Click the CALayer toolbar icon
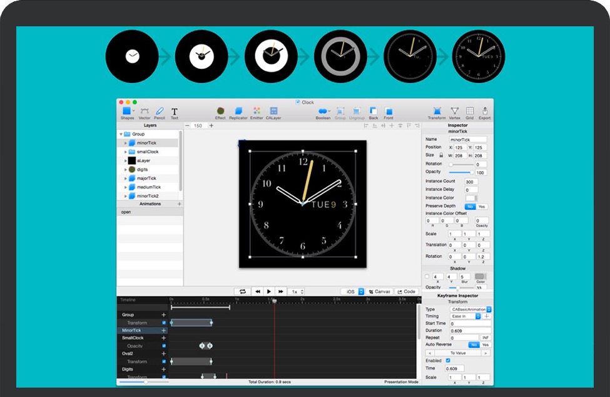The height and width of the screenshot is (397, 610). click(x=273, y=111)
